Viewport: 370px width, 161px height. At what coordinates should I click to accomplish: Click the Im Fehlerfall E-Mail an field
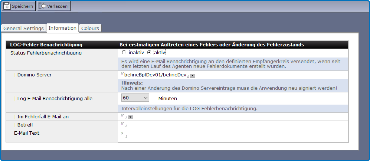[124, 117]
